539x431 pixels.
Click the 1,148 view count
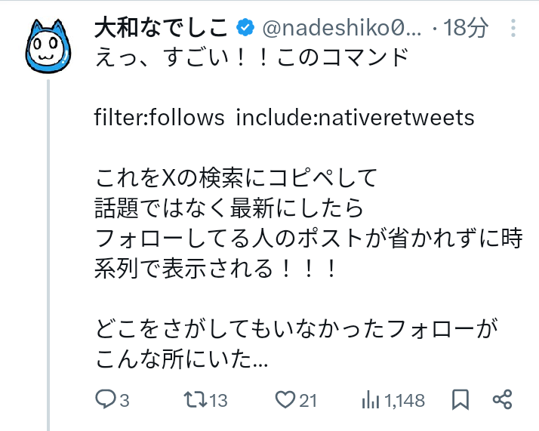click(x=405, y=400)
